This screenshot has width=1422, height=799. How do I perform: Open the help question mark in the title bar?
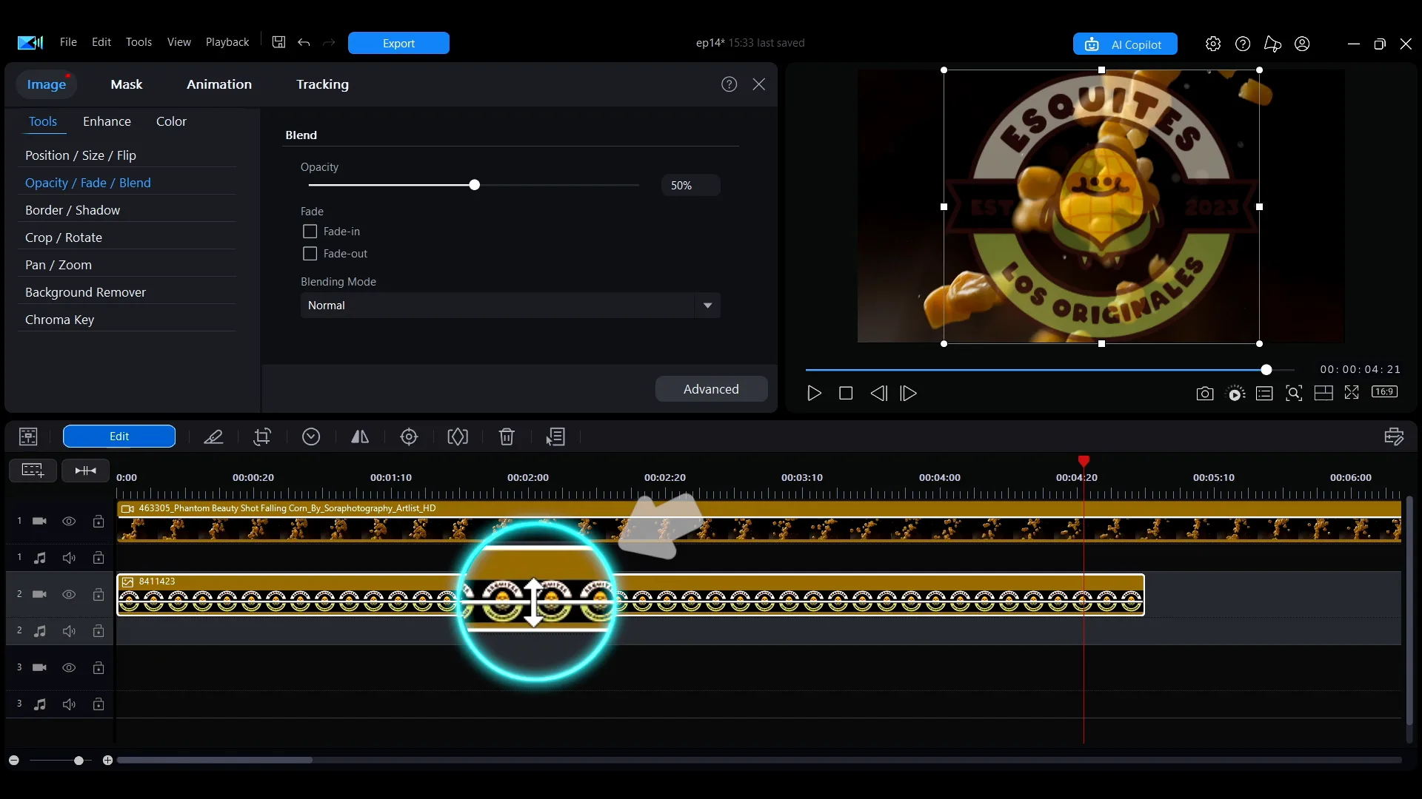tap(1243, 44)
